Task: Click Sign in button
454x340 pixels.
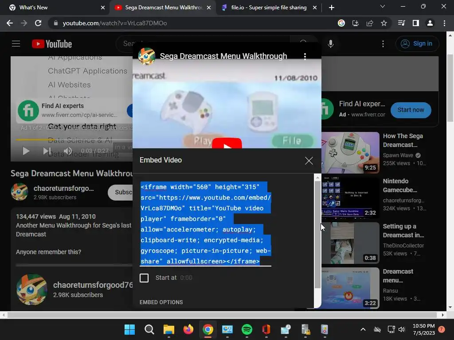Action: 417,44
